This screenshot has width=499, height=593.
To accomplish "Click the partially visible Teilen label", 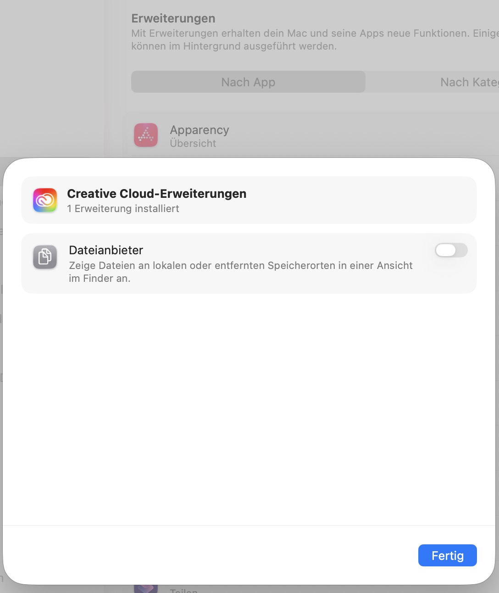I will click(183, 590).
